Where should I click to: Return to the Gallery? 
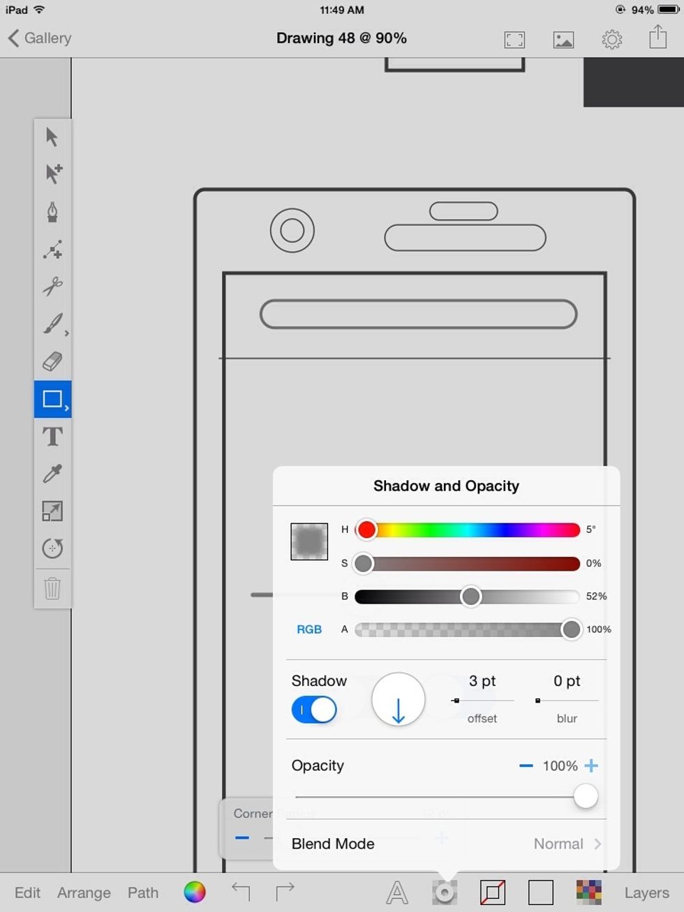coord(39,38)
